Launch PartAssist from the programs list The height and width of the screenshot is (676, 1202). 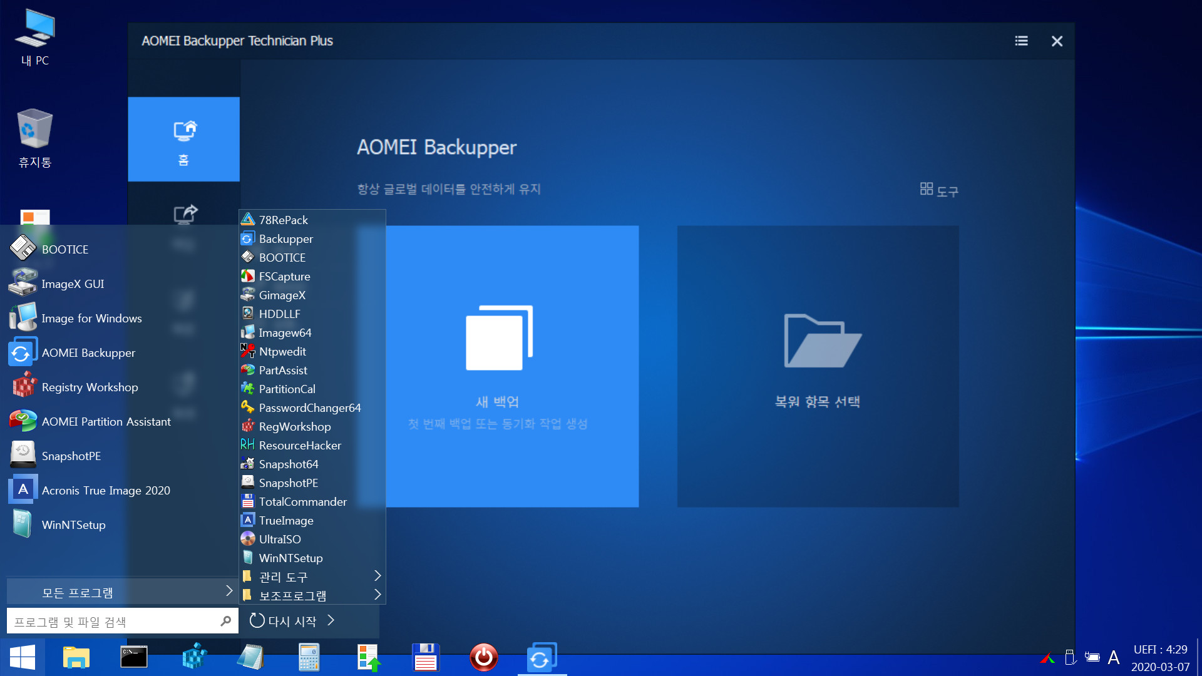[x=312, y=370]
